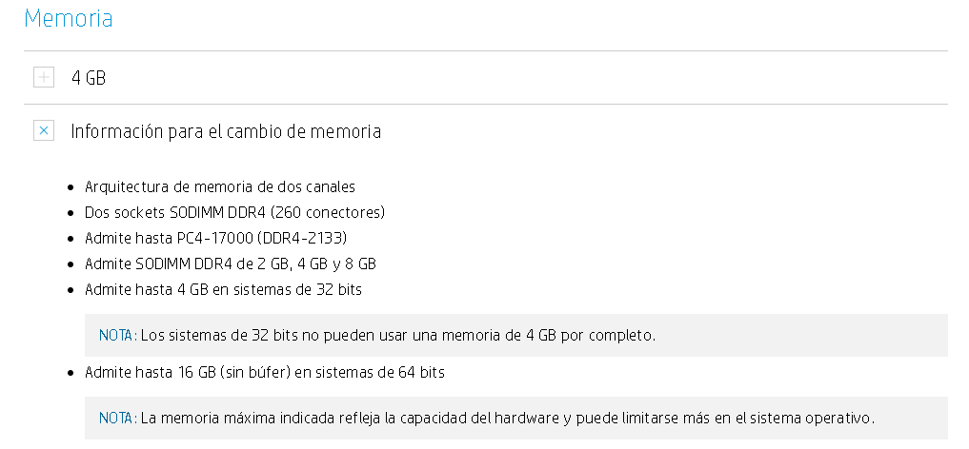The image size is (969, 449).
Task: Click 'Admite hasta 16 GB (sin búfer)' bullet
Action: pyautogui.click(x=265, y=373)
